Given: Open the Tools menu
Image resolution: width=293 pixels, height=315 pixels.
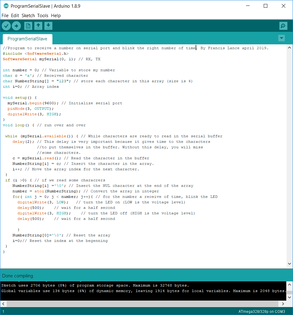Looking at the screenshot, I should (43, 16).
